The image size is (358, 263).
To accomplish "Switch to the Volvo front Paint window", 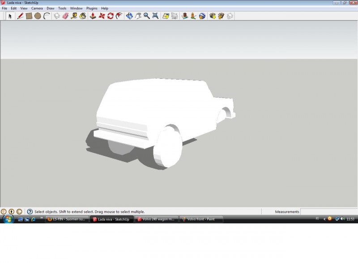I will 201,220.
